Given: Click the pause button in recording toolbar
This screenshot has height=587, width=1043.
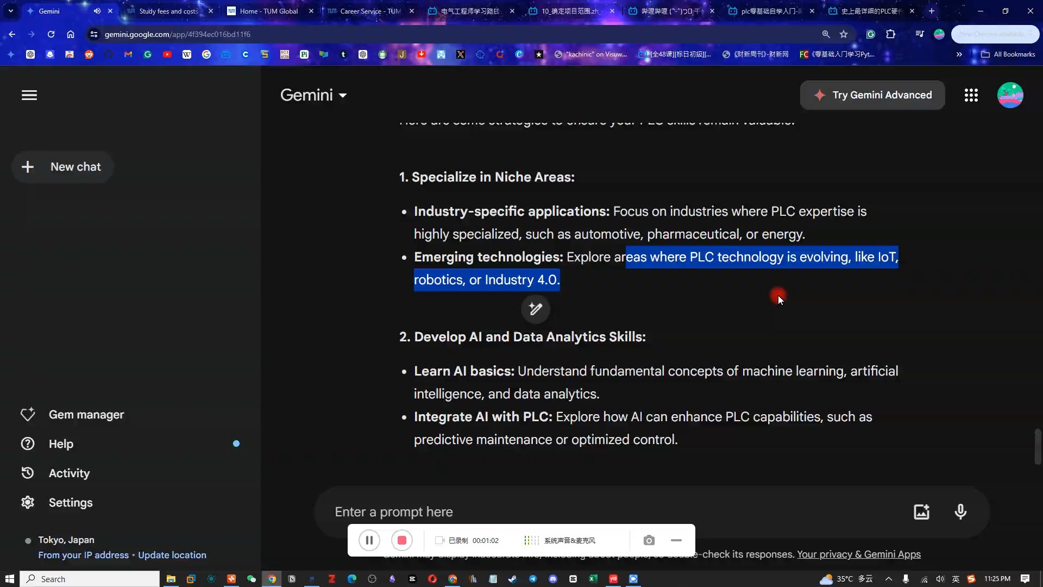Looking at the screenshot, I should [x=369, y=540].
